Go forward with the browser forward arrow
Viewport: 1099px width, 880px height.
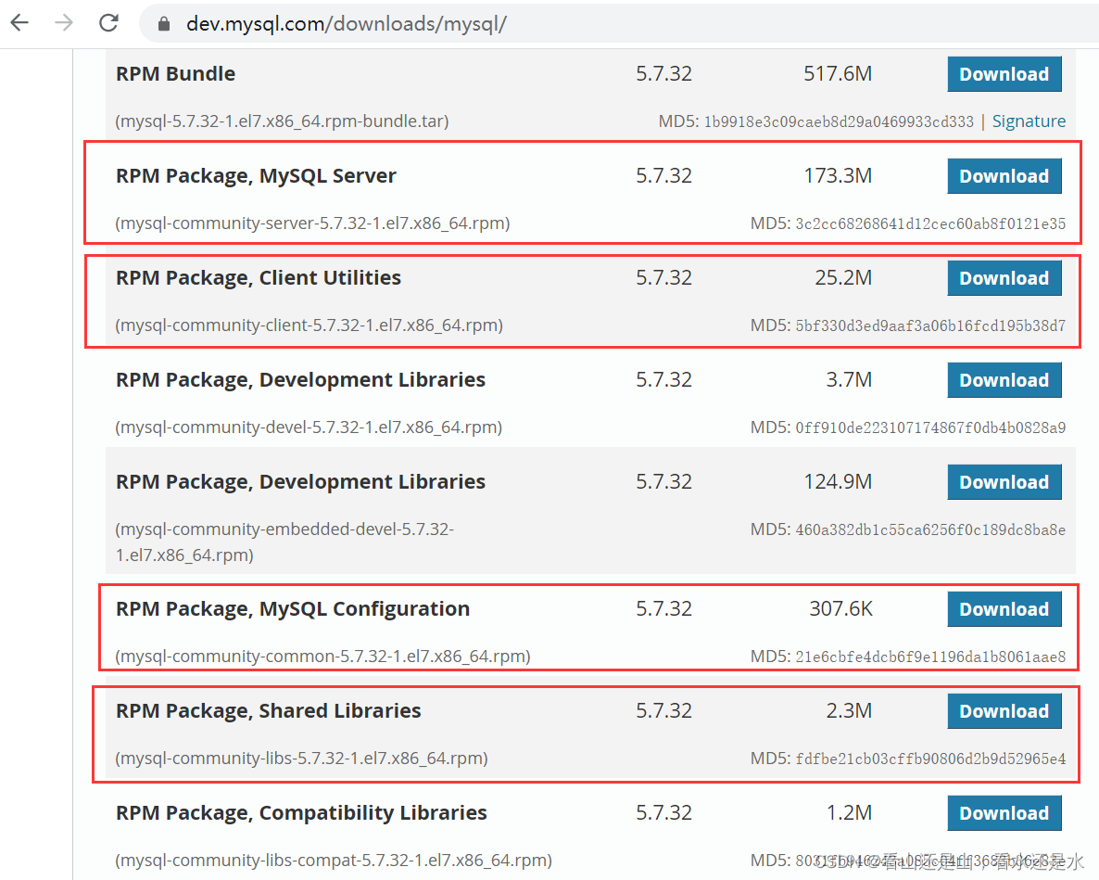[x=64, y=23]
